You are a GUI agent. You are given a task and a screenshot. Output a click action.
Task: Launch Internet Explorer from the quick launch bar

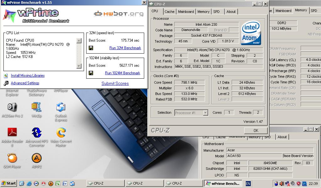[x=29, y=184]
